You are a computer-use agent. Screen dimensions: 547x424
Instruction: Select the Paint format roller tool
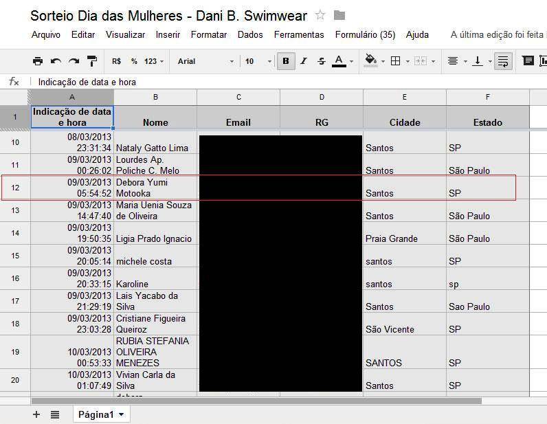91,61
